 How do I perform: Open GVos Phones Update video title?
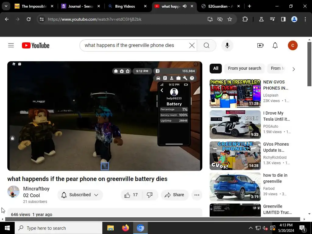[276, 147]
